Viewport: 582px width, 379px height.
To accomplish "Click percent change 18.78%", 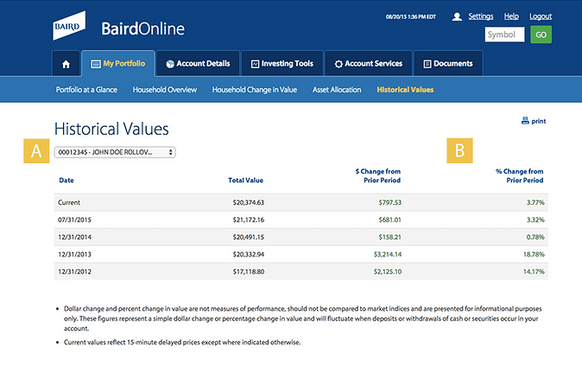I will pyautogui.click(x=534, y=255).
